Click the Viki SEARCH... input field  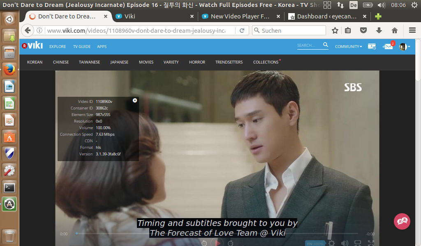point(309,46)
